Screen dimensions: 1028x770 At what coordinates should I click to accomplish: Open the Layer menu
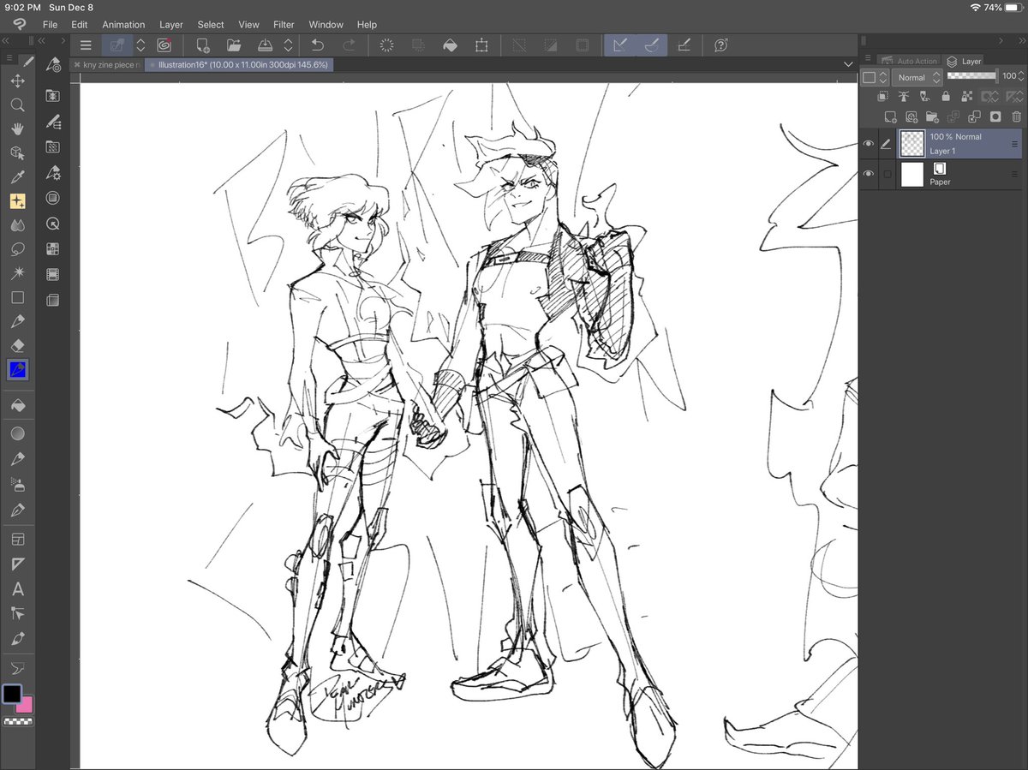click(171, 25)
